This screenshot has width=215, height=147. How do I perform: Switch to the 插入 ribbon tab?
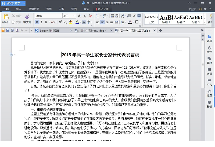pyautogui.click(x=18, y=9)
